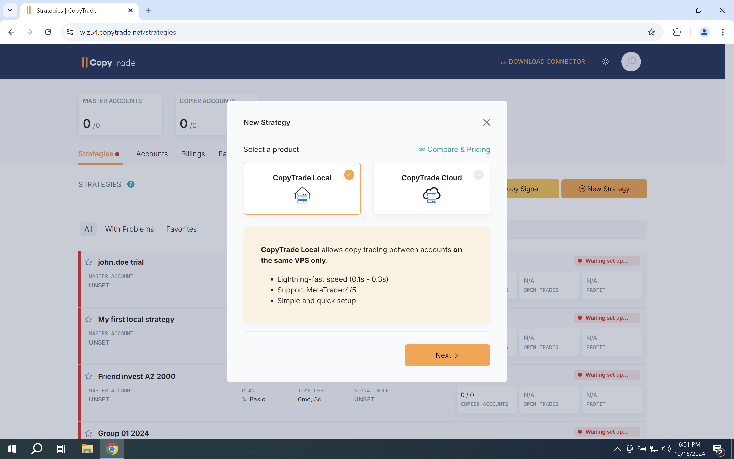The height and width of the screenshot is (459, 734).
Task: Switch to the Accounts tab
Action: pyautogui.click(x=152, y=154)
